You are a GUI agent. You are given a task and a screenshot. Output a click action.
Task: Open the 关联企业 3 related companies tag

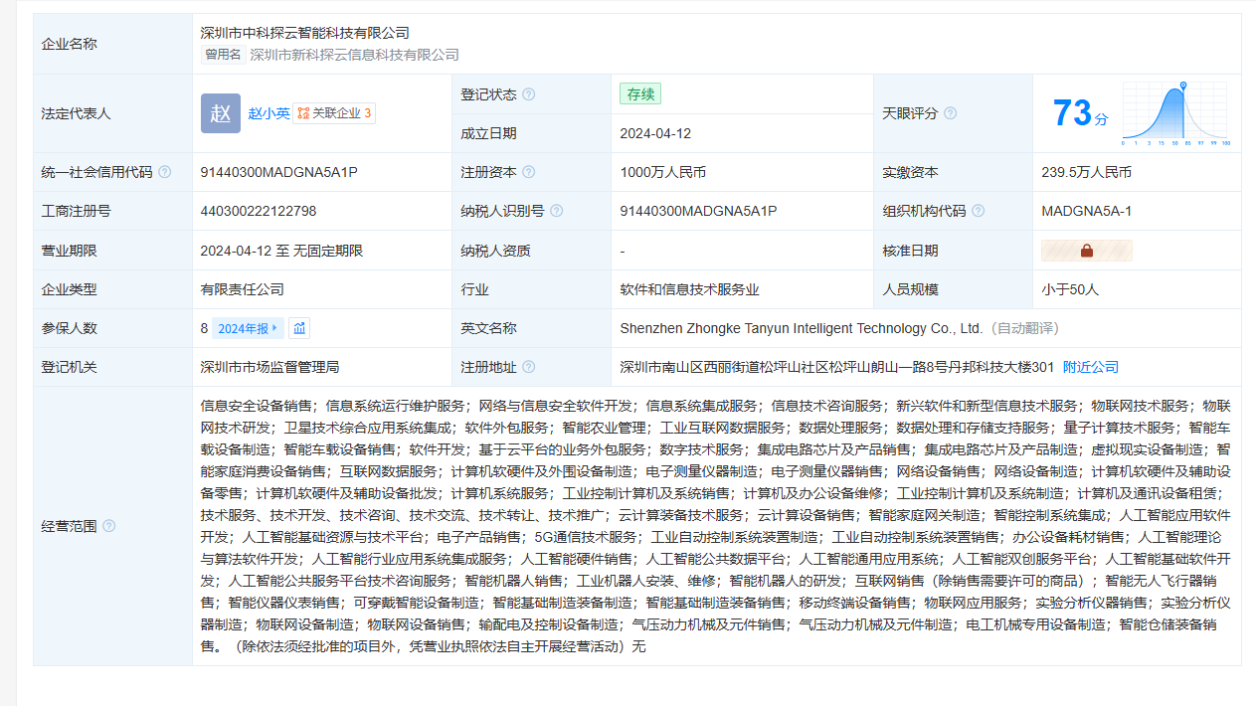[x=334, y=113]
